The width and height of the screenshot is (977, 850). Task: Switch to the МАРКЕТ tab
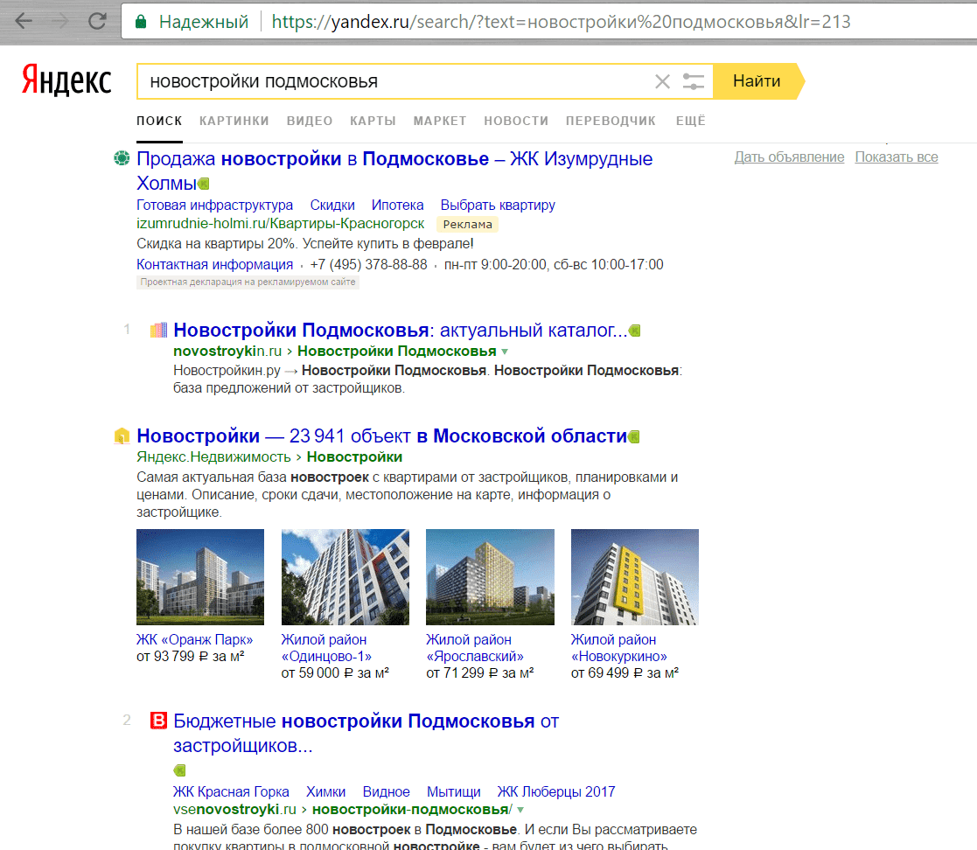[x=440, y=121]
